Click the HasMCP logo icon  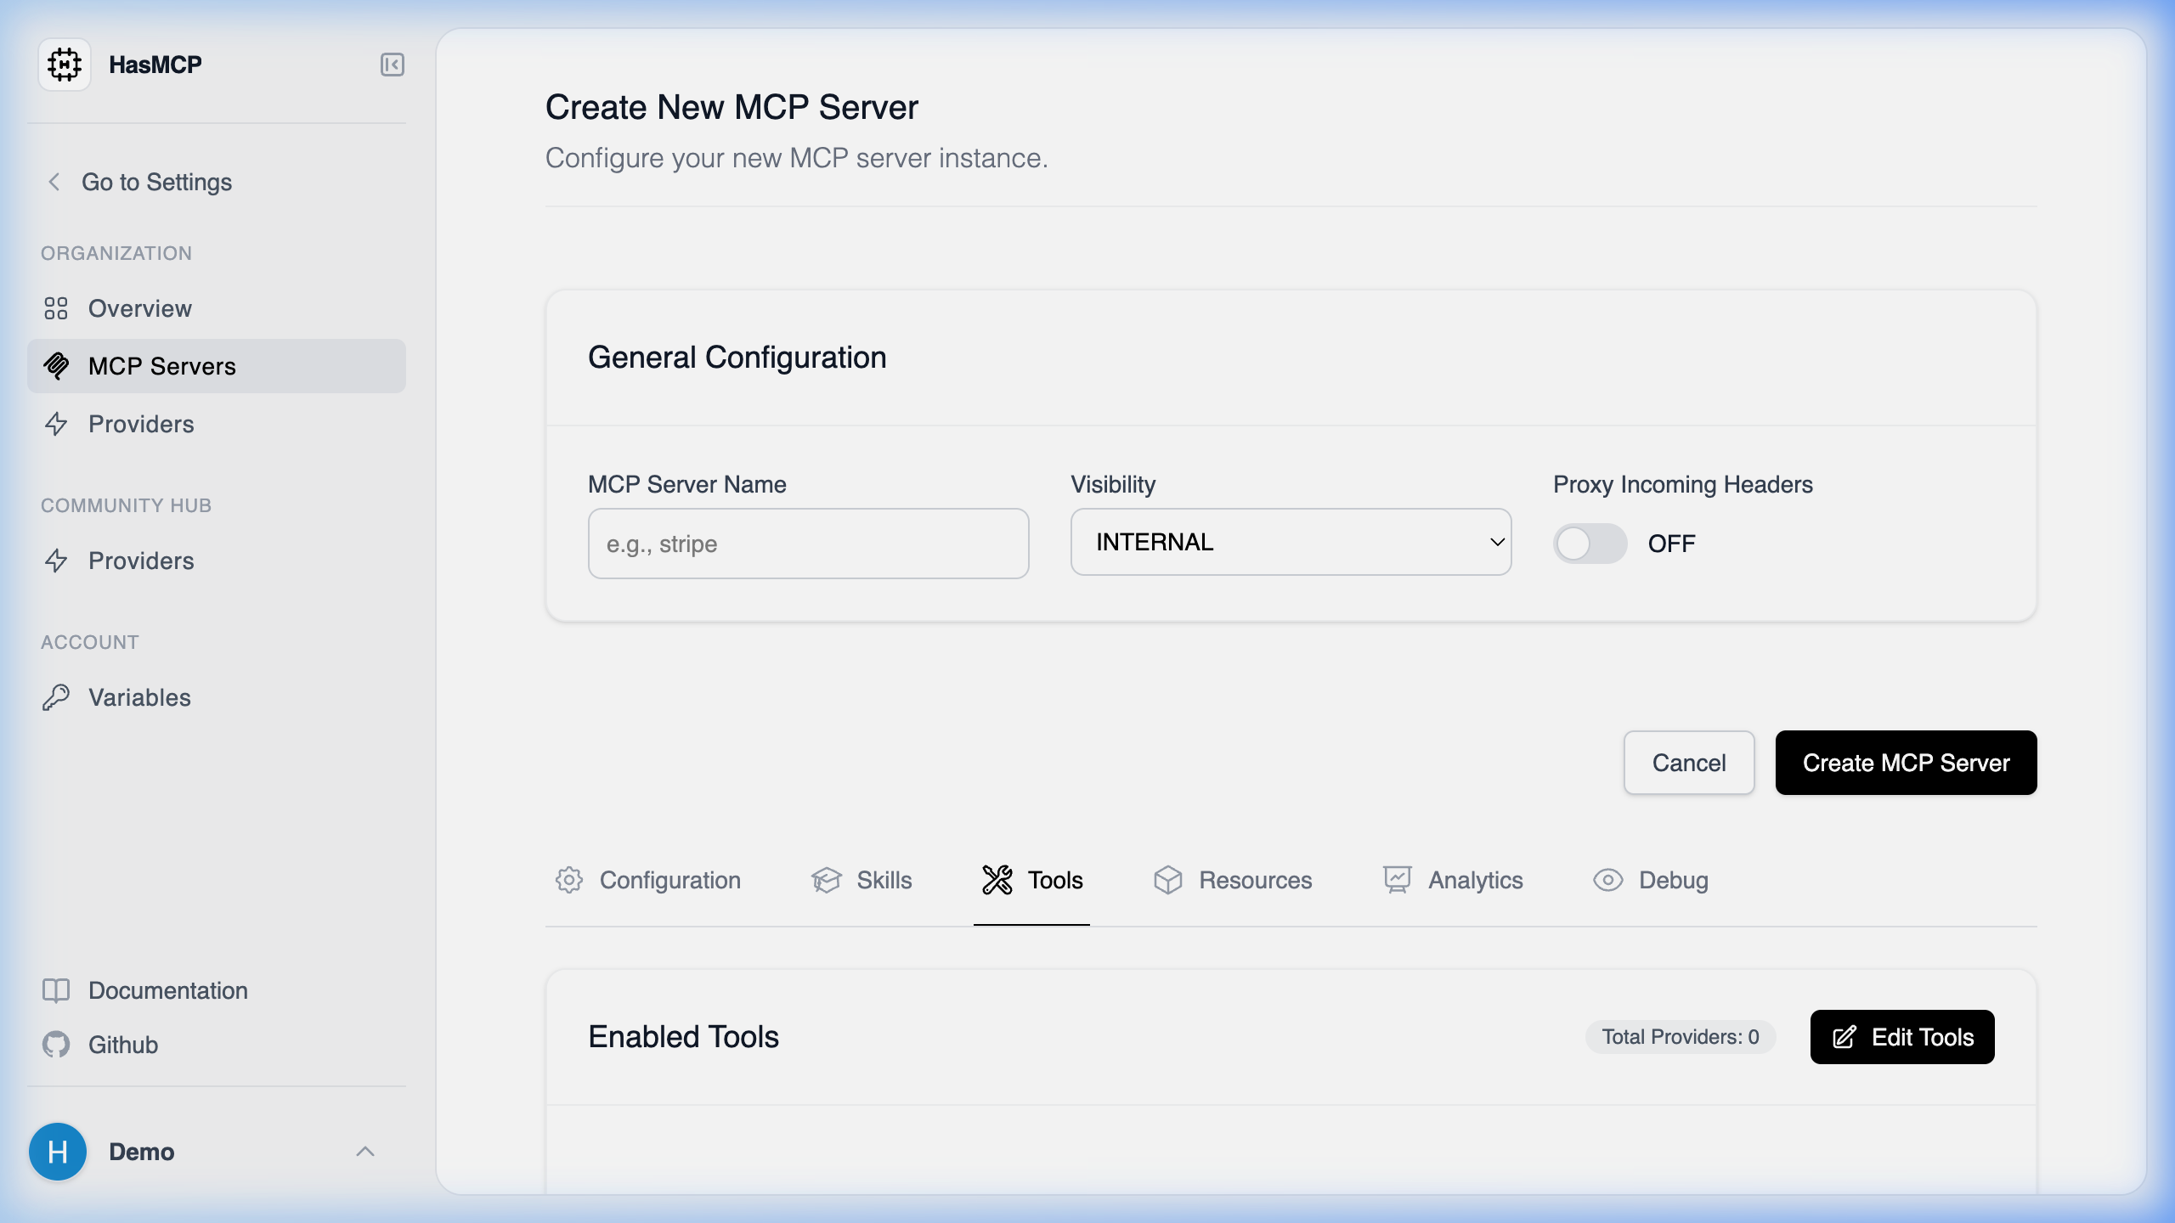coord(64,64)
